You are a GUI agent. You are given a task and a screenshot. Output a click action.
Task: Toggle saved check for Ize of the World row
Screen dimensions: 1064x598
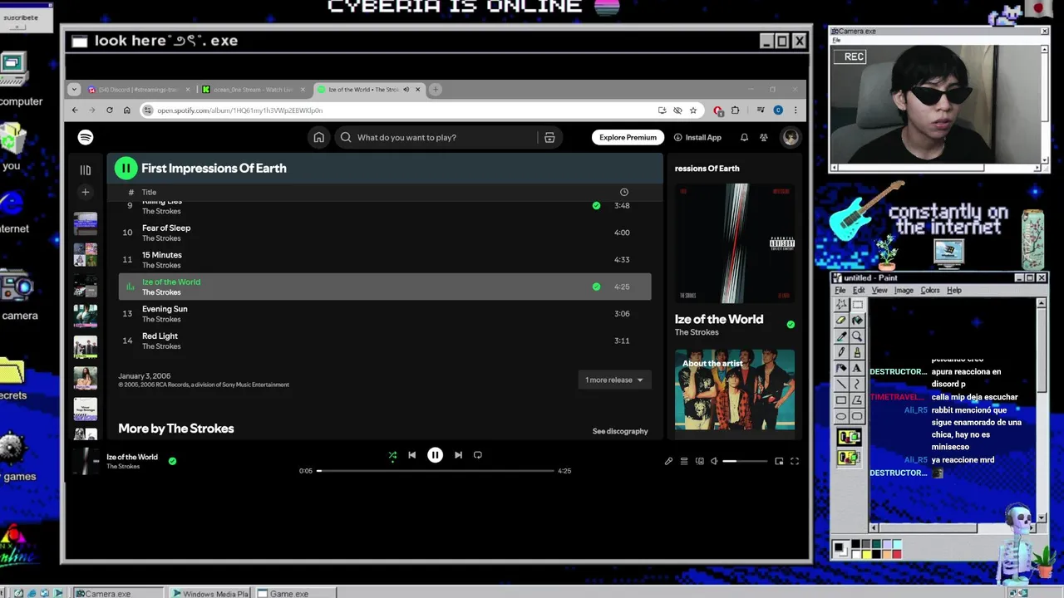(x=596, y=287)
